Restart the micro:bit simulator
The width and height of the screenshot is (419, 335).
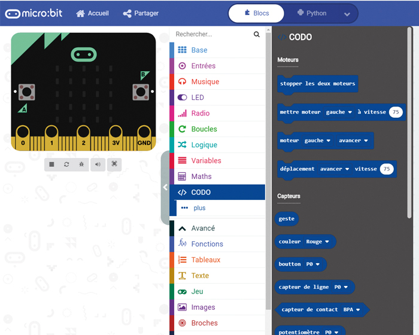coord(66,164)
